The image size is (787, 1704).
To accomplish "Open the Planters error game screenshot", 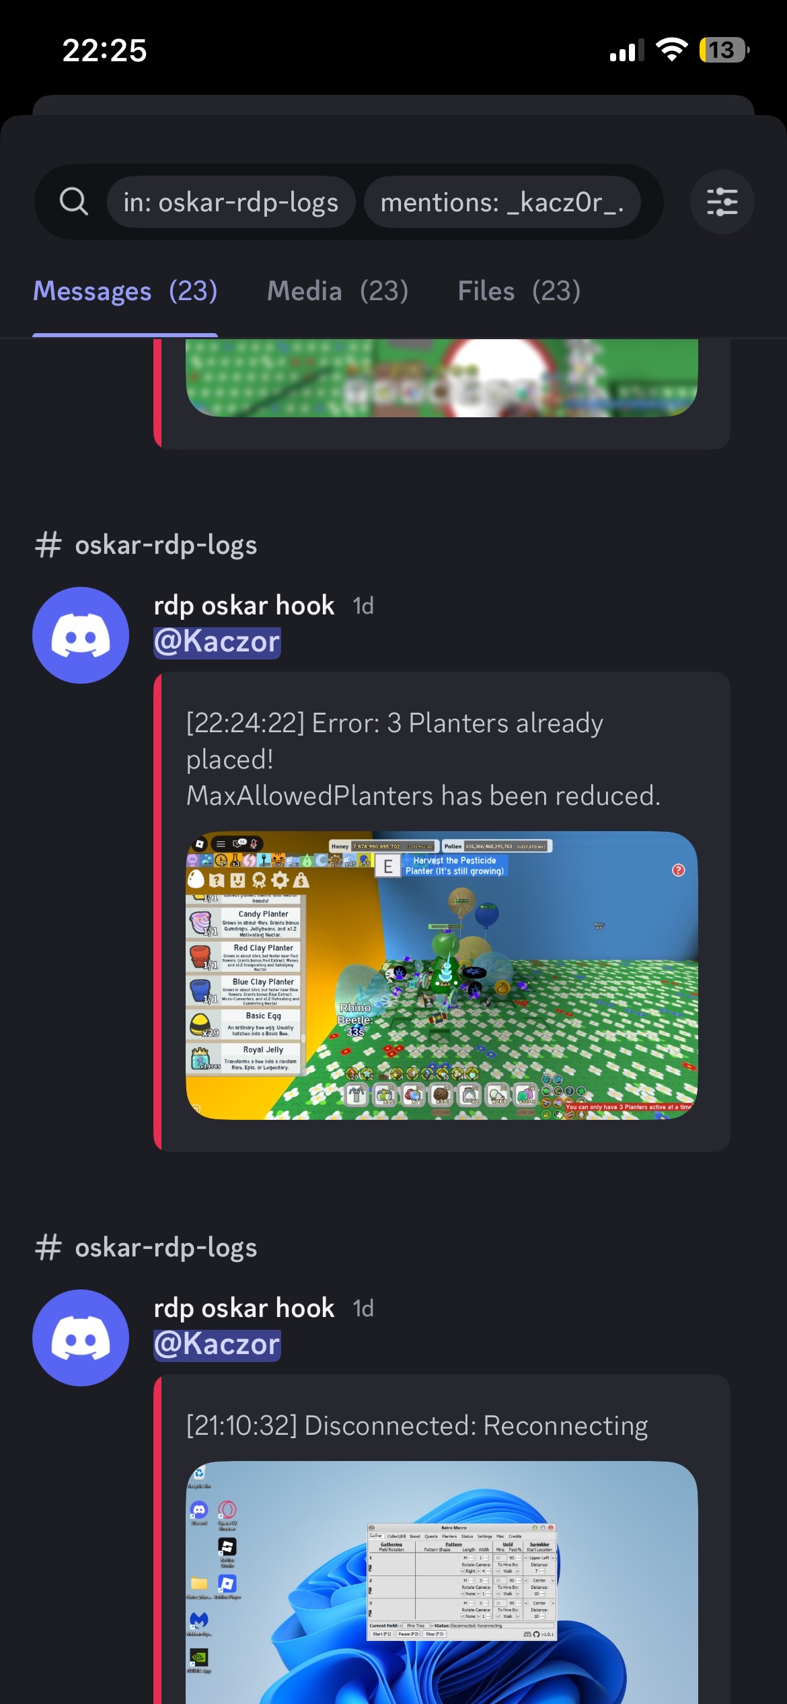I will [442, 976].
